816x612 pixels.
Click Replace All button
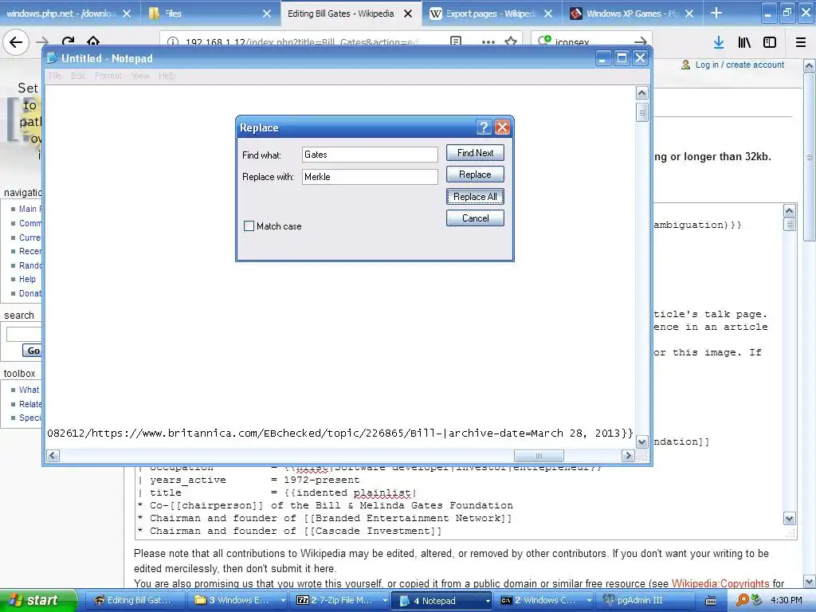click(x=475, y=197)
